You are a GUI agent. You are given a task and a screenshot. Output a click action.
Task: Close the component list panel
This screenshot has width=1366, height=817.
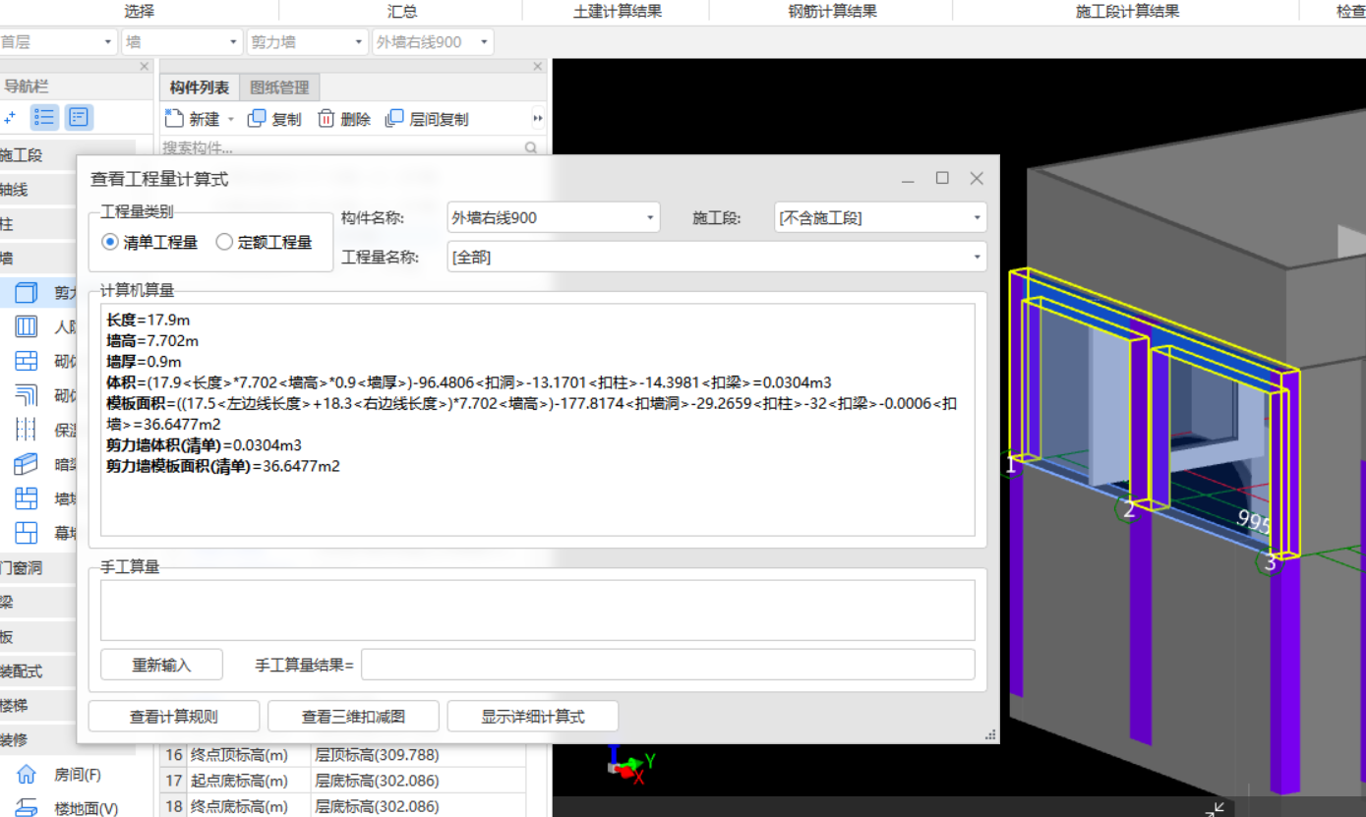click(x=538, y=67)
